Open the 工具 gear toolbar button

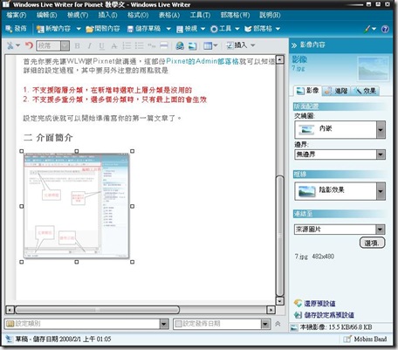(224, 29)
